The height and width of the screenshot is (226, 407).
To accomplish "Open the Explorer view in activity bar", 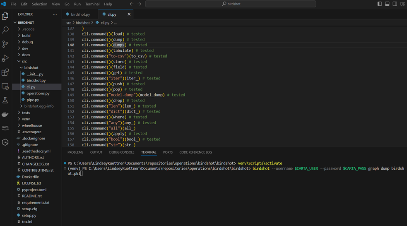I will coord(5,16).
